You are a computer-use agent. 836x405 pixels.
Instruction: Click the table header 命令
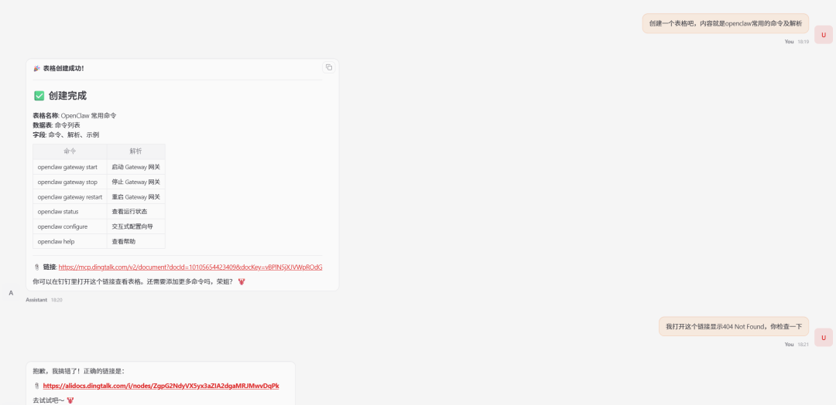pos(70,151)
